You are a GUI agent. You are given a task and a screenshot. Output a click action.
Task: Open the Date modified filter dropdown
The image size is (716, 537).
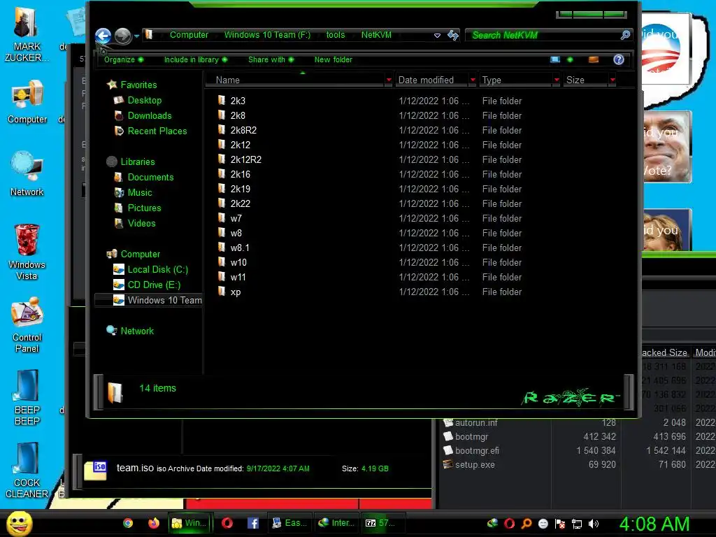473,80
